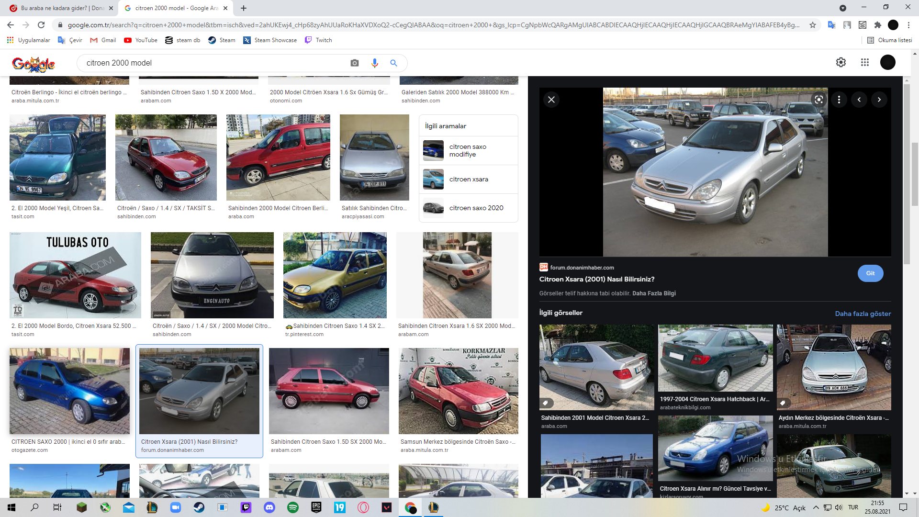Start voice search with the microphone
This screenshot has height=517, width=919.
click(374, 63)
